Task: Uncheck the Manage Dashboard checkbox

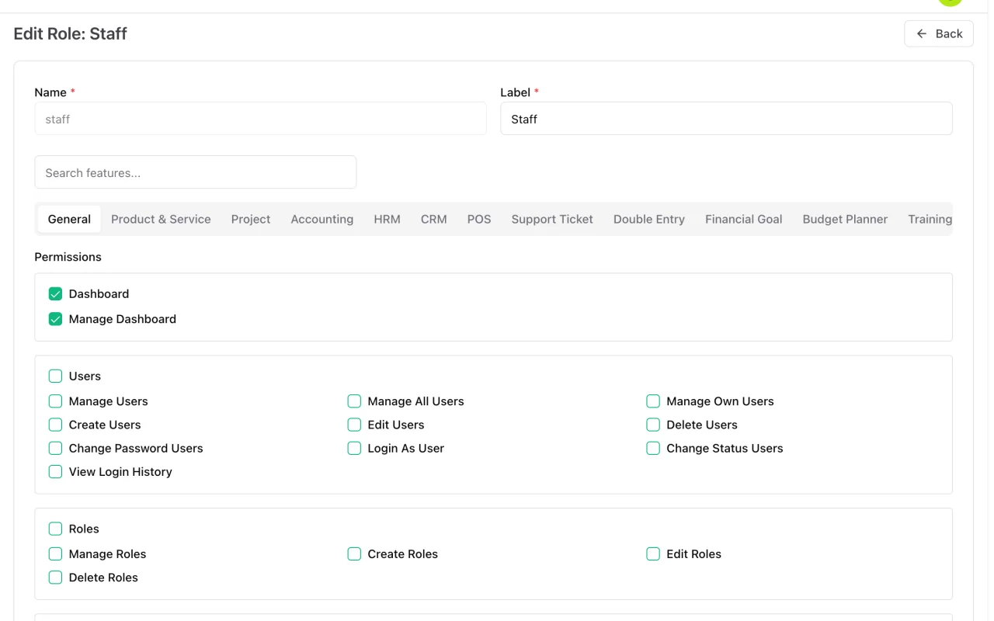Action: tap(55, 319)
